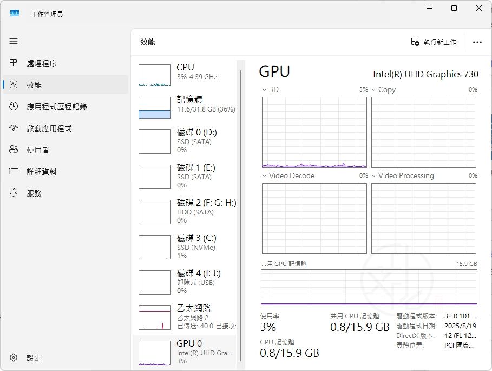Click the Video Processing usage graph
The height and width of the screenshot is (371, 492).
[424, 218]
